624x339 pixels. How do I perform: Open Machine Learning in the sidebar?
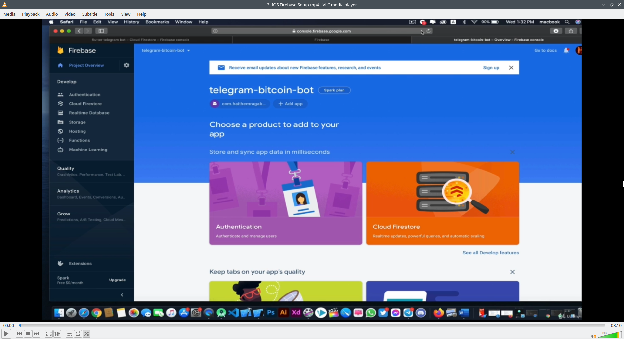point(88,150)
